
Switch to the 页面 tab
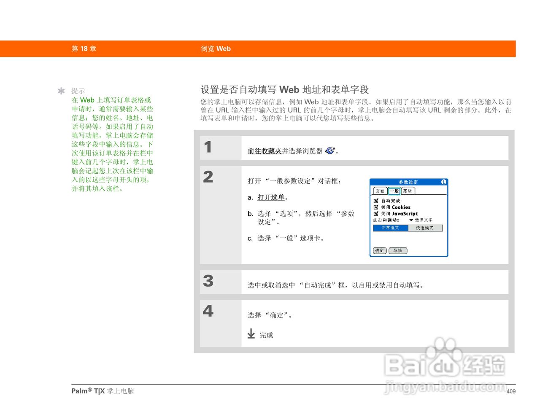coord(380,191)
